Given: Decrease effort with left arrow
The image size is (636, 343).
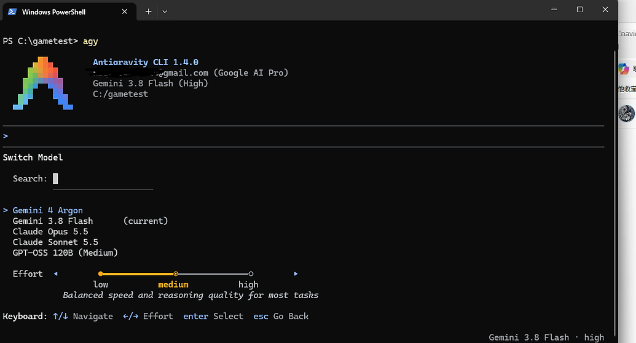Looking at the screenshot, I should click(x=55, y=274).
